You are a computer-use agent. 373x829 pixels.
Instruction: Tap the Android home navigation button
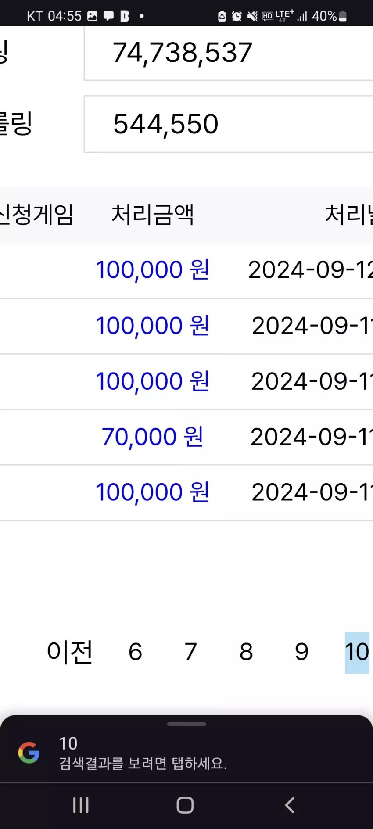[185, 805]
